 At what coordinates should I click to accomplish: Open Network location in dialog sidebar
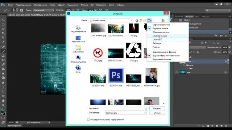click(78, 69)
